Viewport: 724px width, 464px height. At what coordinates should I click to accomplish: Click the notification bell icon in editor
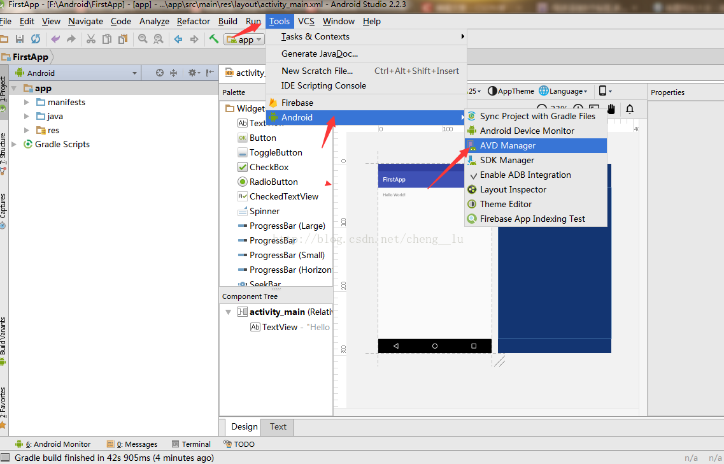click(x=630, y=109)
